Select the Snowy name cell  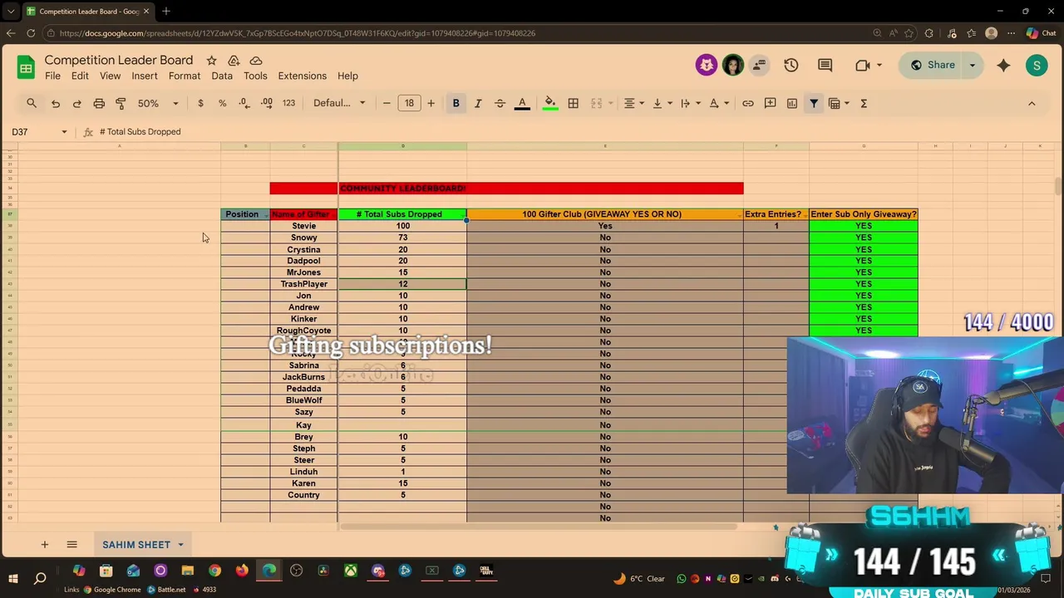point(303,238)
